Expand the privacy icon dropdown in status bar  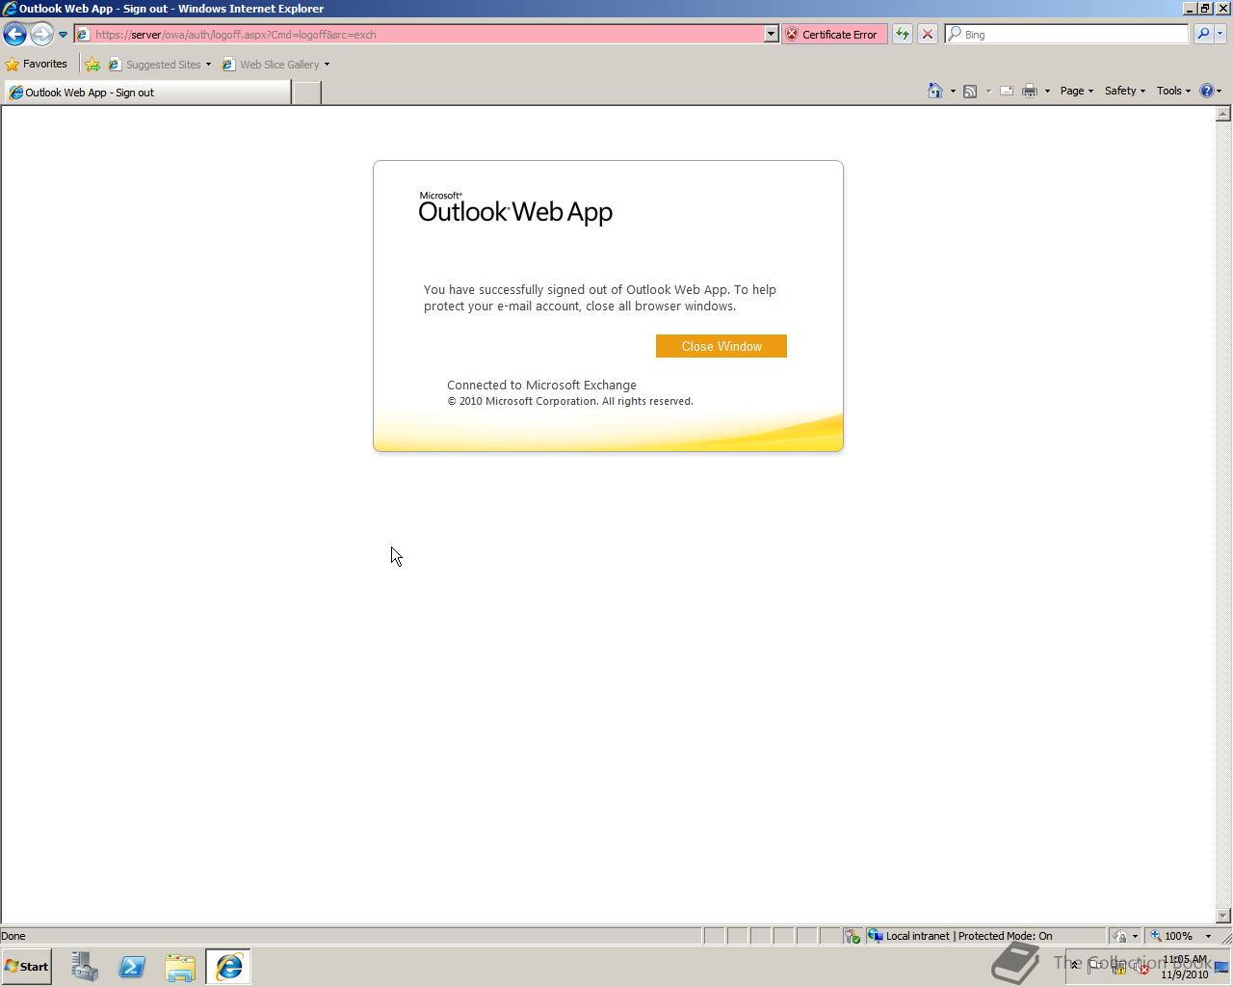point(1135,936)
